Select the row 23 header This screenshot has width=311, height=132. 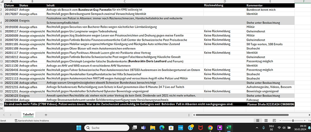click(x=2, y=104)
